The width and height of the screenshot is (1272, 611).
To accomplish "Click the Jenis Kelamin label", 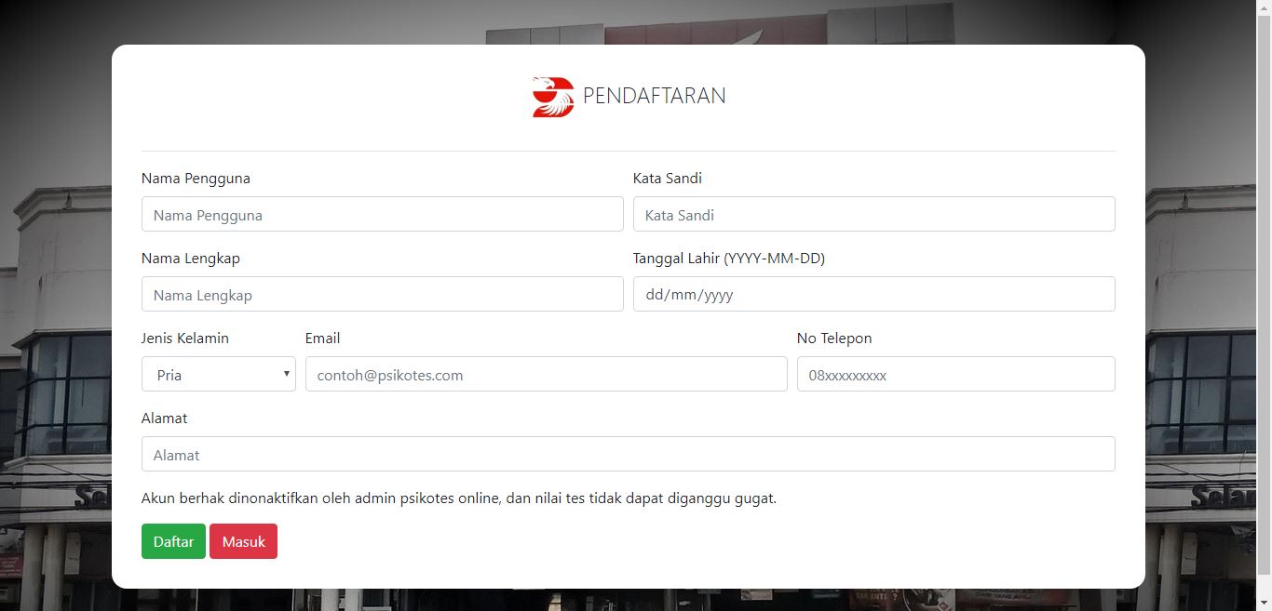I will pos(184,338).
